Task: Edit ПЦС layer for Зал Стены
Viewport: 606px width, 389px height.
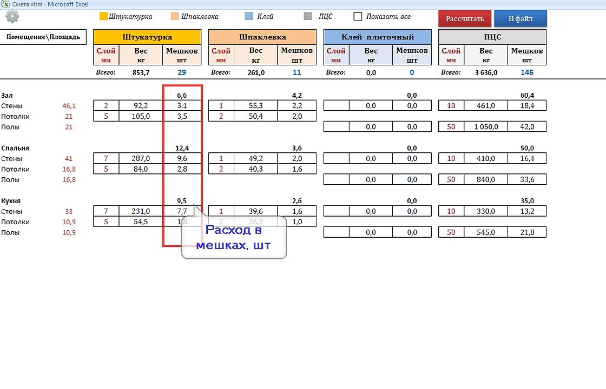Action: tap(451, 105)
